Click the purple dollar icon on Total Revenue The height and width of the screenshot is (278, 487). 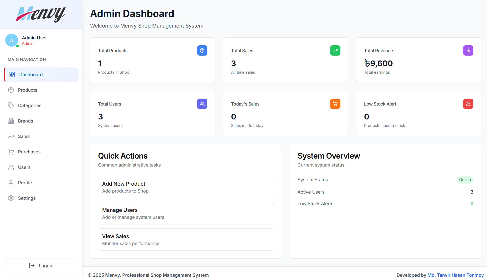click(468, 50)
